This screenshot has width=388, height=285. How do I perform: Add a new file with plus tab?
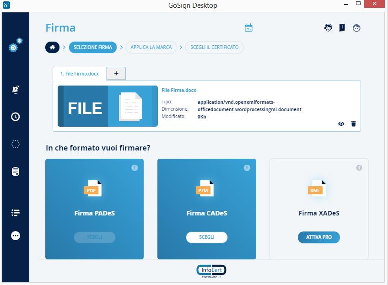116,73
